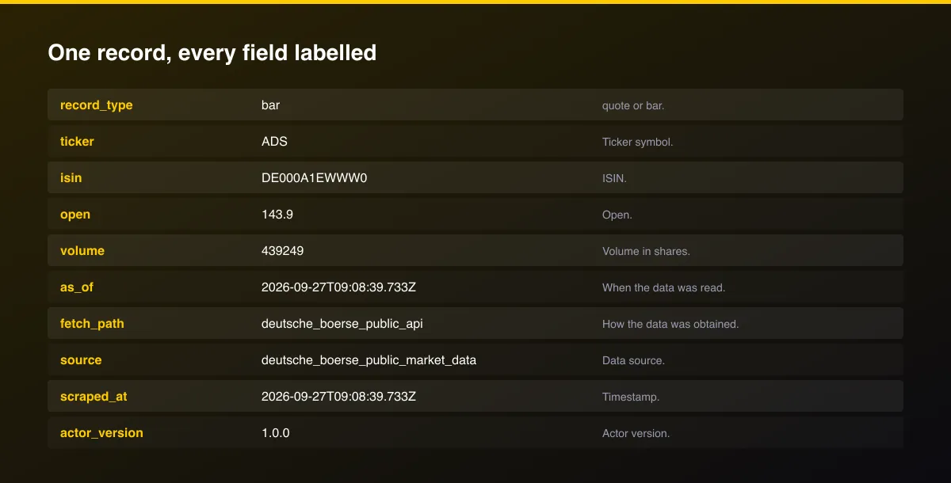Click the heading "One record, every field labelled"
The image size is (951, 483).
pos(212,53)
